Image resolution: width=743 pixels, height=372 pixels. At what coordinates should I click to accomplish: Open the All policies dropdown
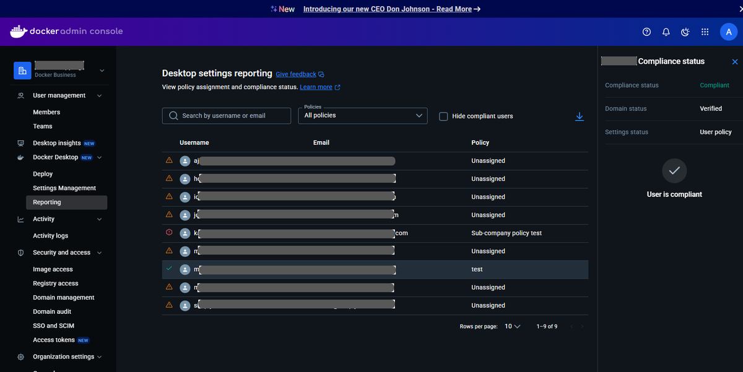[x=362, y=116]
